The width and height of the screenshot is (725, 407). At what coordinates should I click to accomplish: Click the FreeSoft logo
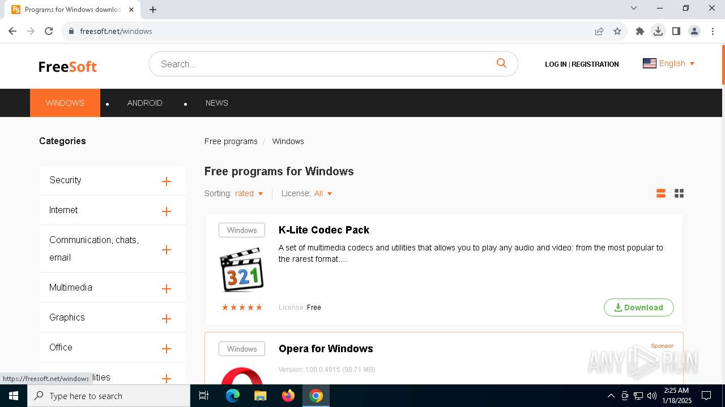[67, 67]
